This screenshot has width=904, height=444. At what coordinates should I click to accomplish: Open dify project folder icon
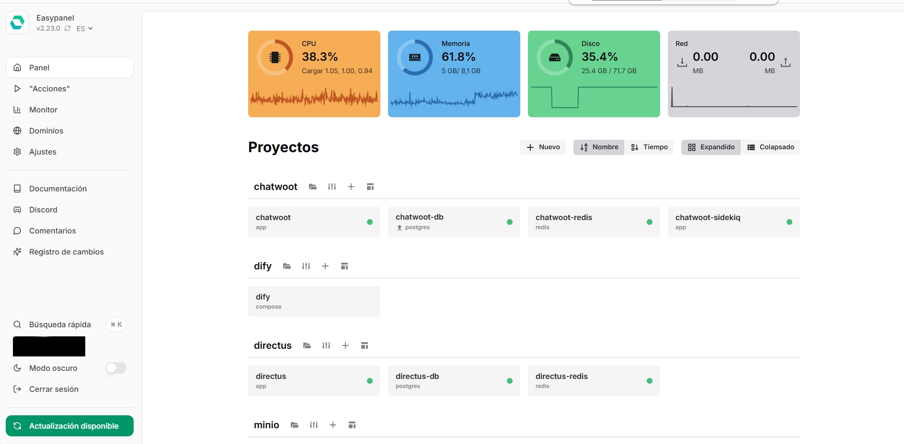coord(287,266)
